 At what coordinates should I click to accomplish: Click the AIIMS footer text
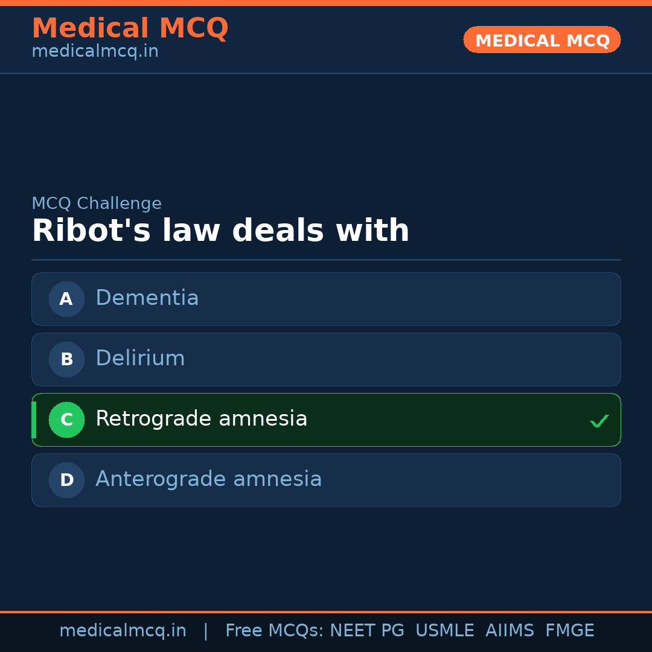coord(510,631)
